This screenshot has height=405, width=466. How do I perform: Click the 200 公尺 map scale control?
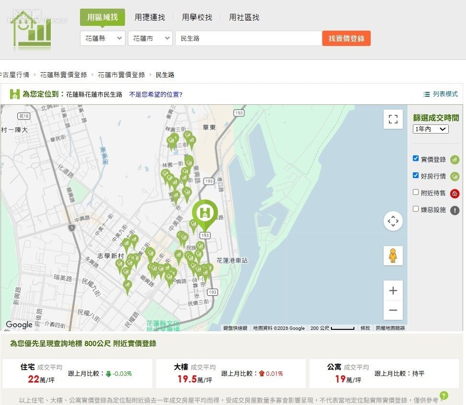(x=332, y=328)
